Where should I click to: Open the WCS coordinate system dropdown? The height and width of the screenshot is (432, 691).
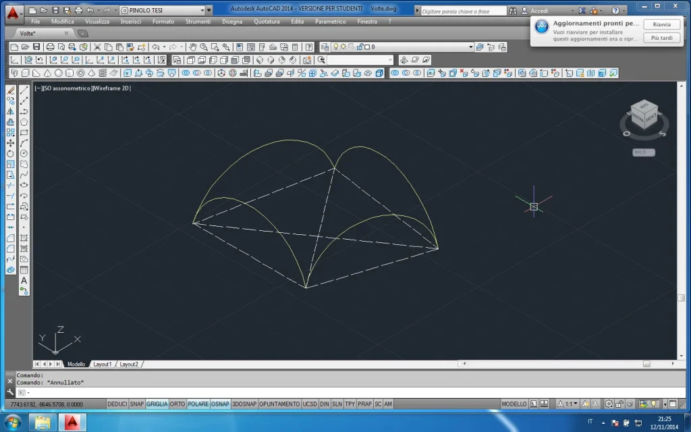click(x=643, y=152)
